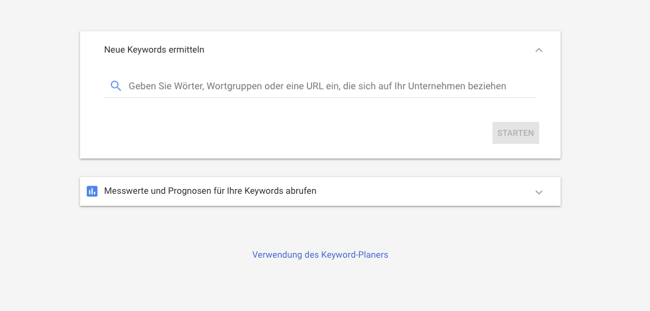The height and width of the screenshot is (311, 650).
Task: Select the upward chevron arrow icon
Action: point(539,50)
